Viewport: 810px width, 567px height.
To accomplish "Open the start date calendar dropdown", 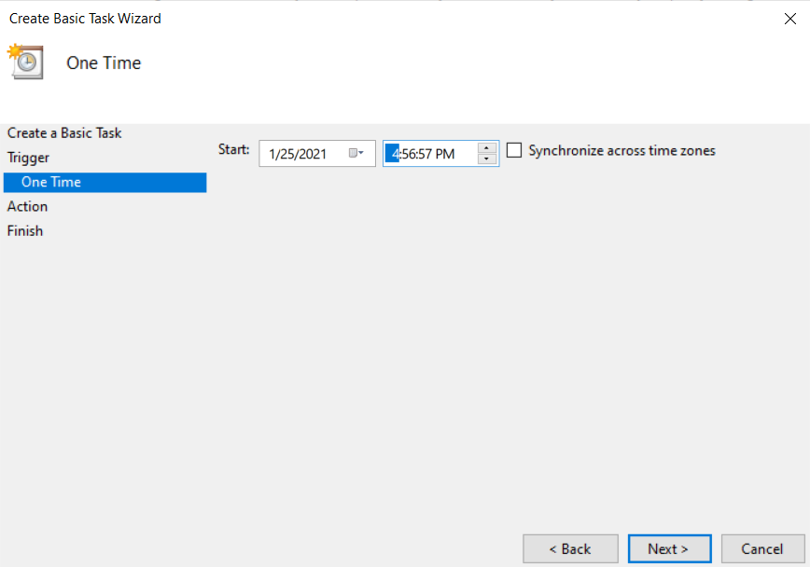I will pos(356,153).
